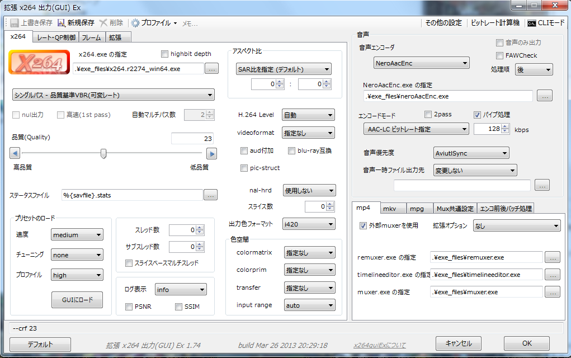Open その他の設定 toolbar button
Screen dimensions: 571x358
click(443, 23)
